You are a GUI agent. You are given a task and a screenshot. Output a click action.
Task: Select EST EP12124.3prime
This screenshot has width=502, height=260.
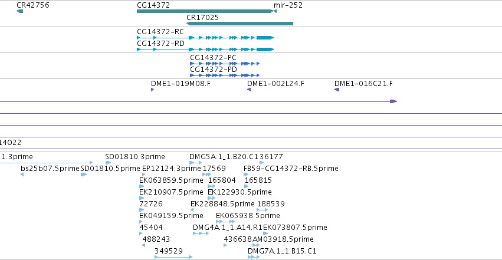tap(143, 175)
